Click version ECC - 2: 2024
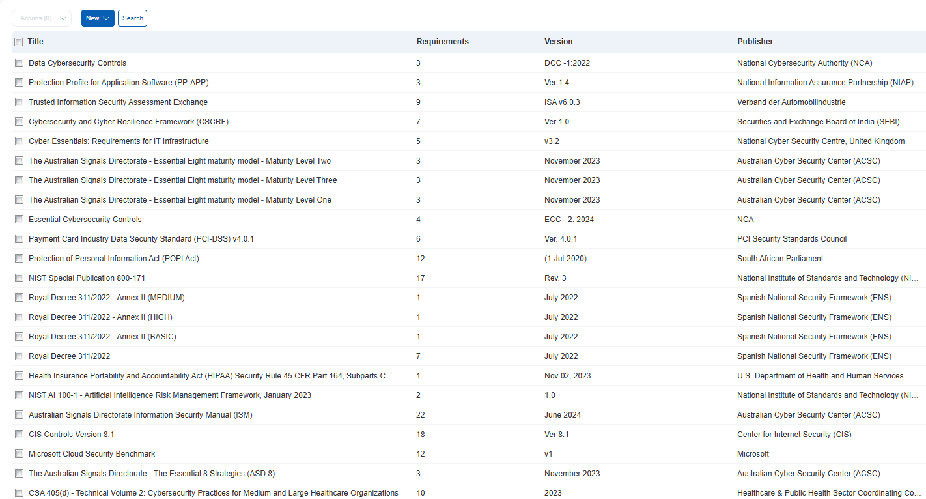The height and width of the screenshot is (499, 926). pyautogui.click(x=569, y=220)
